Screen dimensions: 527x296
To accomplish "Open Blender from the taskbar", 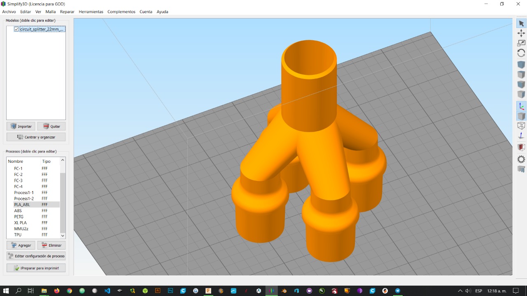I will click(x=284, y=291).
